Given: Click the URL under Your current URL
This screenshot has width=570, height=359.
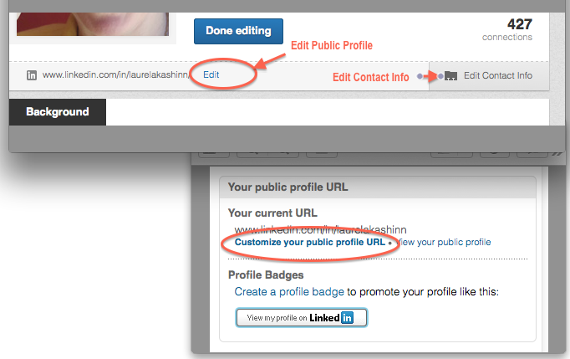Looking at the screenshot, I should 320,230.
